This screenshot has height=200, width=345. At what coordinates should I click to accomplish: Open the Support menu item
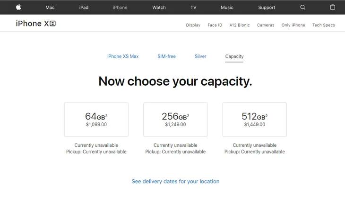coord(267,8)
